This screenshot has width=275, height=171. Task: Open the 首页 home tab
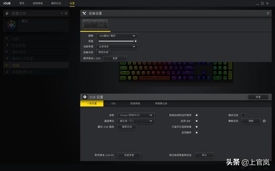(22, 3)
